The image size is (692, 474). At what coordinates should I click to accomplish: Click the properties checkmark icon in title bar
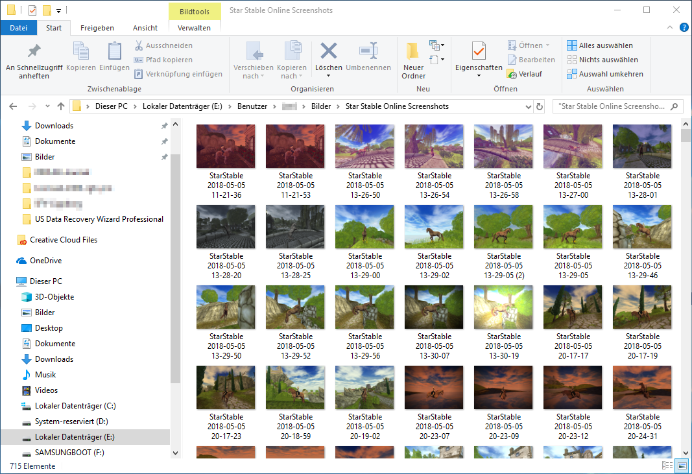[32, 10]
